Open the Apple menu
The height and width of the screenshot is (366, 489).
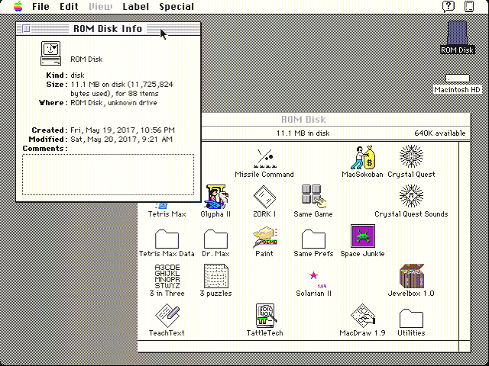pos(18,6)
